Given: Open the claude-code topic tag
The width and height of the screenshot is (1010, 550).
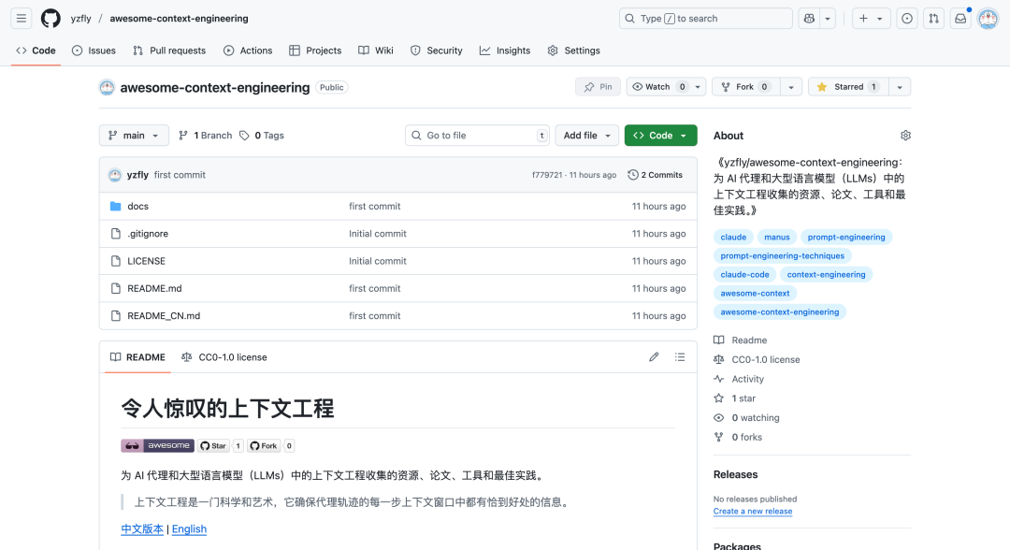Looking at the screenshot, I should click(744, 274).
